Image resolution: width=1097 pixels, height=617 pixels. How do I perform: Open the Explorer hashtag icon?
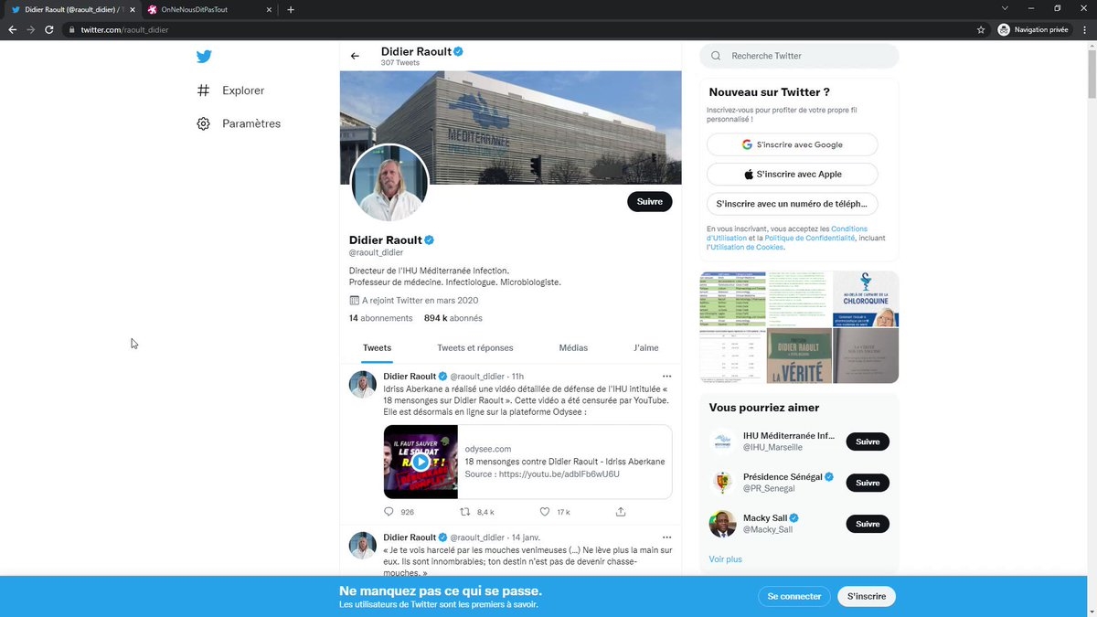[x=203, y=90]
